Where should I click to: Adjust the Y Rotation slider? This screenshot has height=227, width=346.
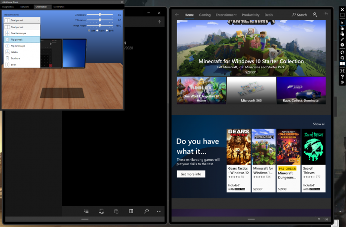(100, 20)
